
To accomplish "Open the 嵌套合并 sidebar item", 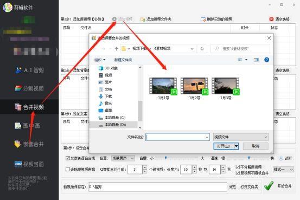I will point(29,144).
